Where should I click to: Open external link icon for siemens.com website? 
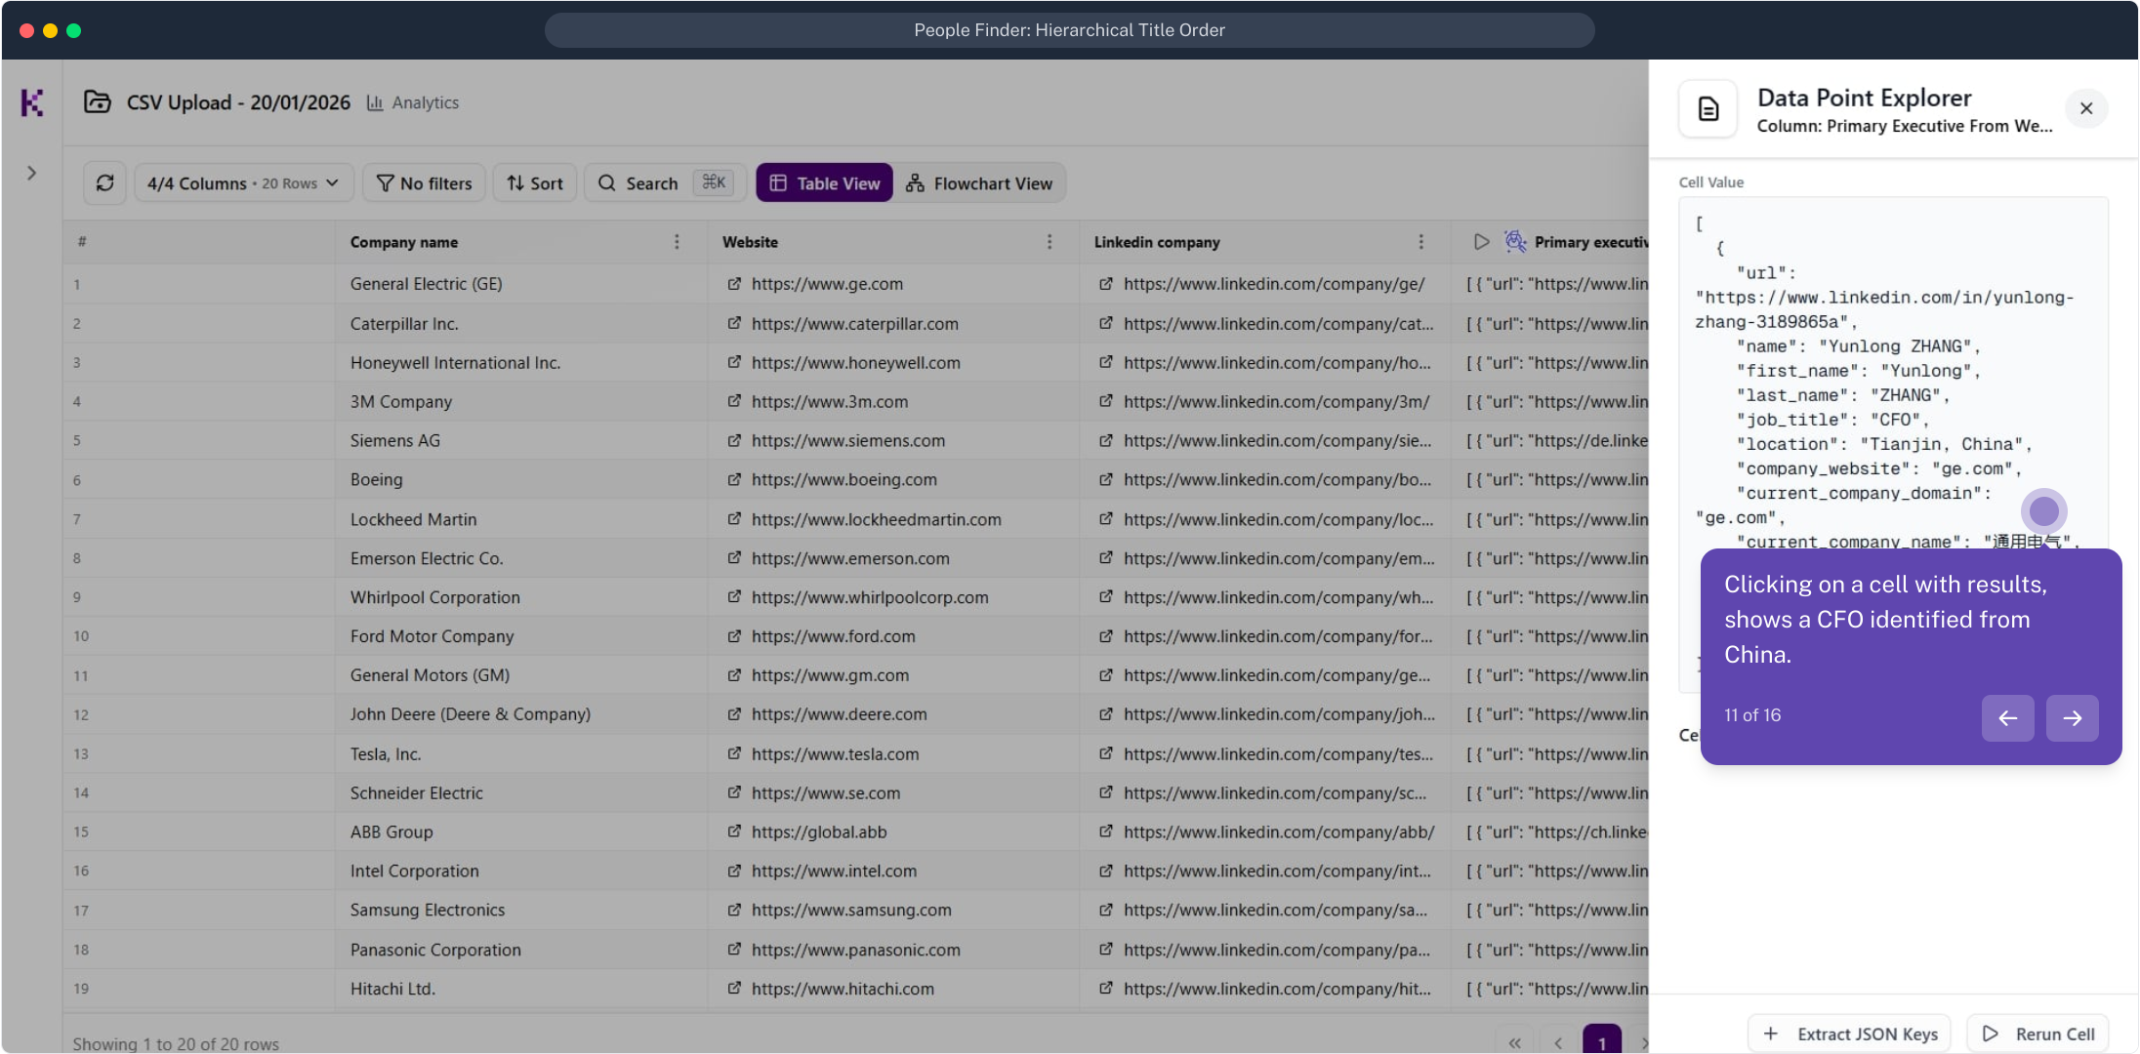pyautogui.click(x=734, y=440)
